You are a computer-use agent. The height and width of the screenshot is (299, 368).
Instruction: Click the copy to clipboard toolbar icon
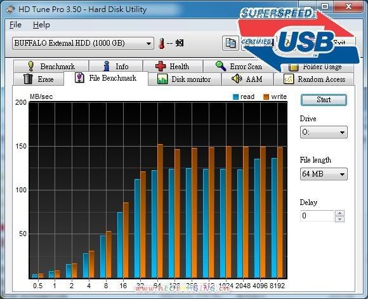point(230,43)
